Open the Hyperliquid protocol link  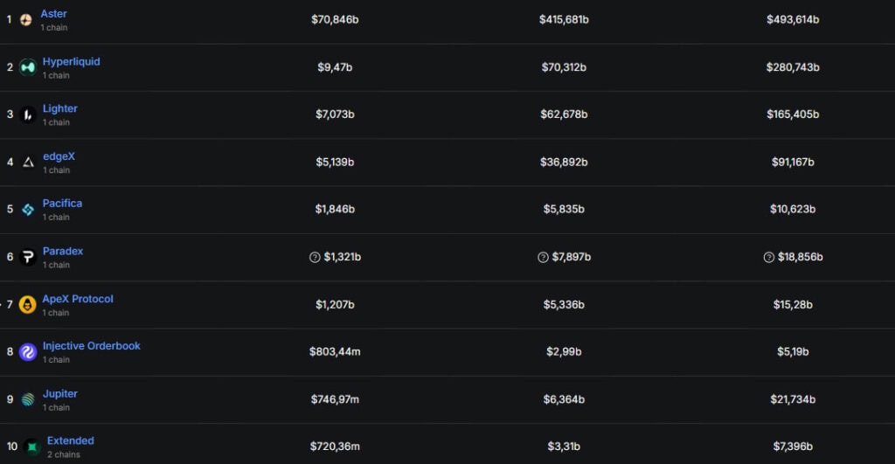tap(71, 61)
